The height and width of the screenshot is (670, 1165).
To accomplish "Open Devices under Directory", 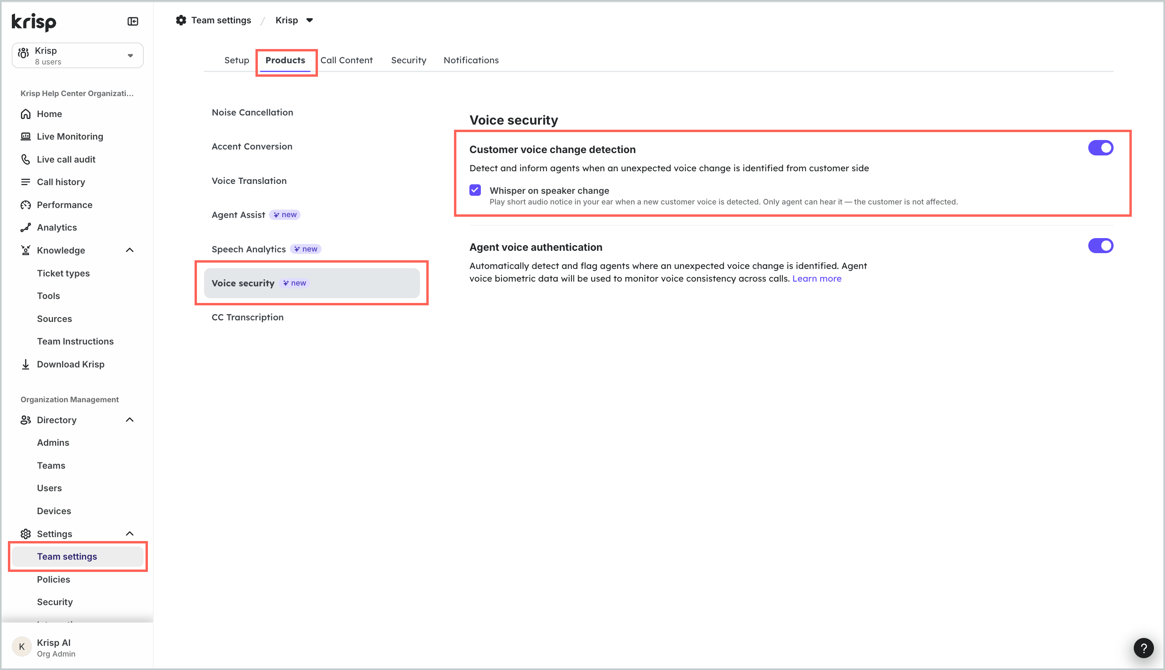I will pyautogui.click(x=54, y=511).
